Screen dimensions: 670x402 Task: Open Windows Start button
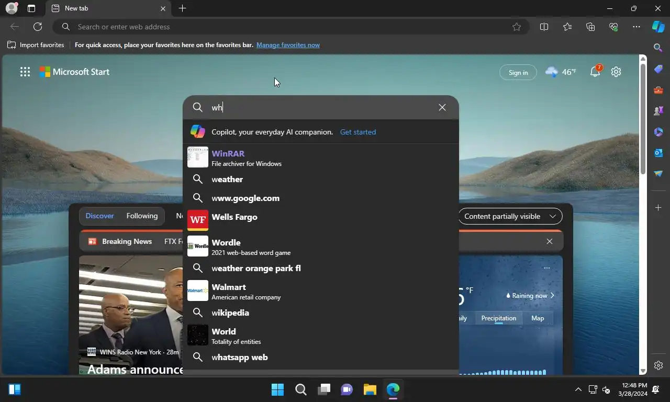pos(277,389)
